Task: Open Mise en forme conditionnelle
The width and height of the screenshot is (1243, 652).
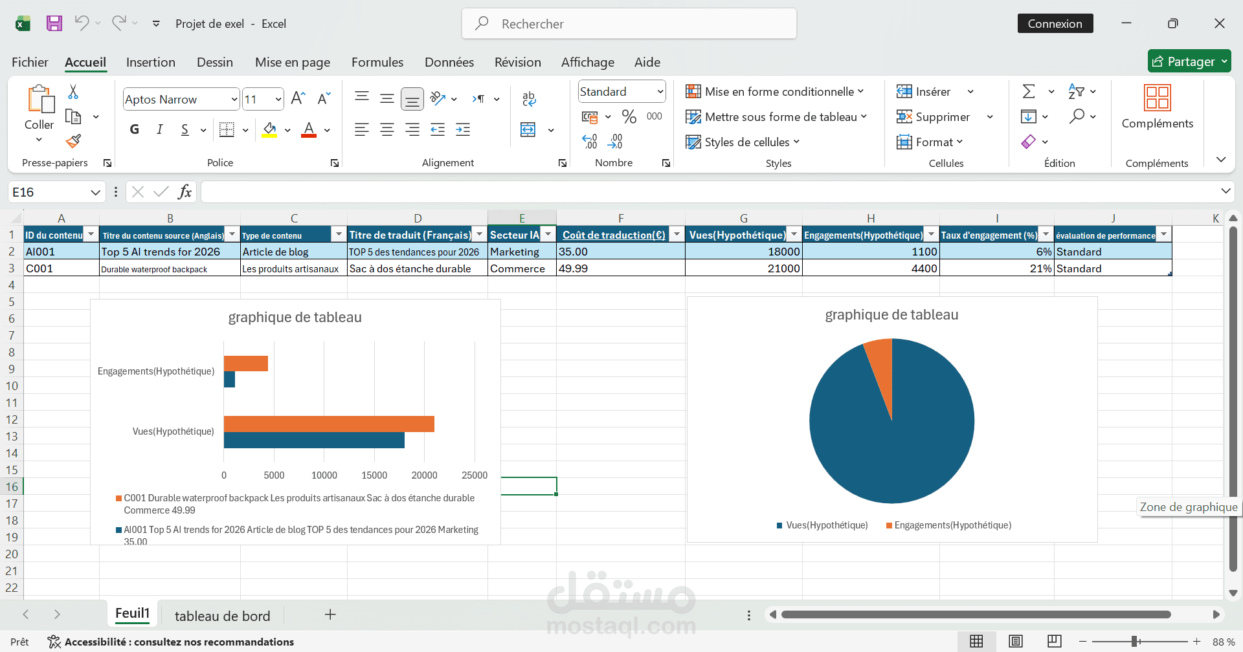Action: point(775,91)
